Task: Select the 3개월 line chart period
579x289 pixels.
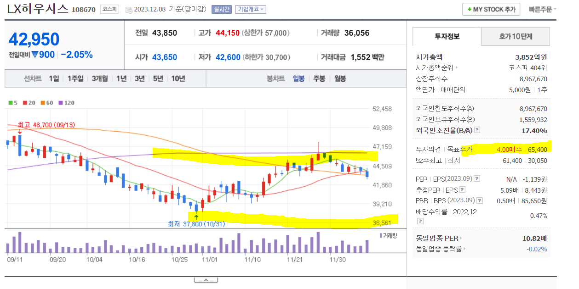Action: coord(99,78)
